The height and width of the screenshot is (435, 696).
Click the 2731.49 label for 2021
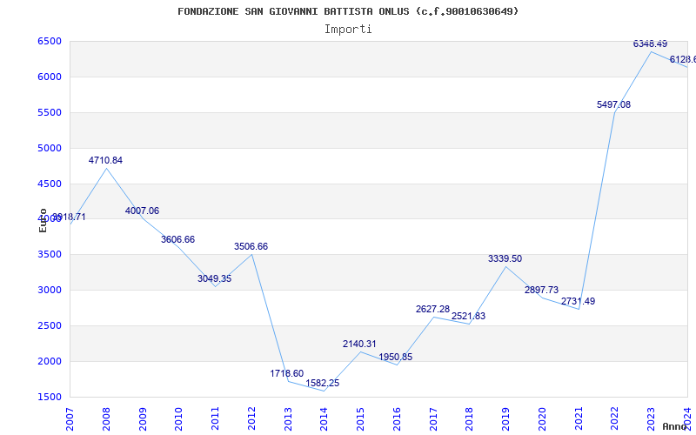coord(578,302)
